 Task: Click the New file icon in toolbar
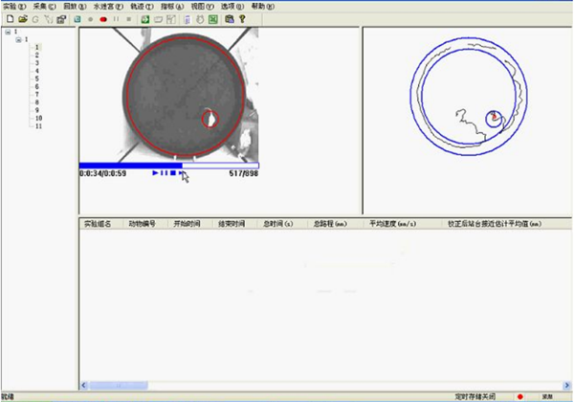click(x=9, y=19)
